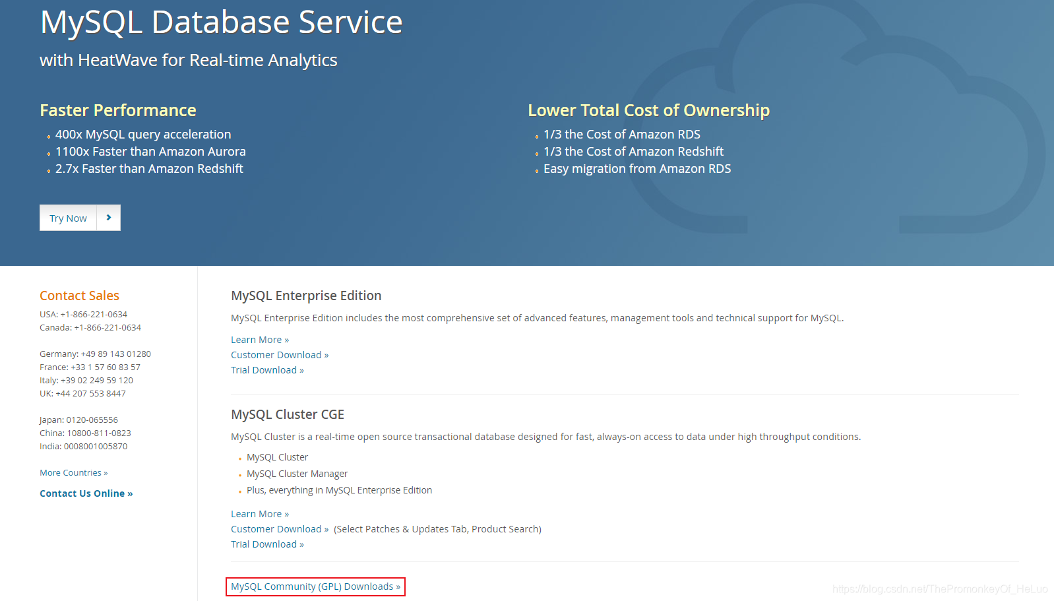Click the Japan phone number line
The width and height of the screenshot is (1054, 601).
pos(78,420)
